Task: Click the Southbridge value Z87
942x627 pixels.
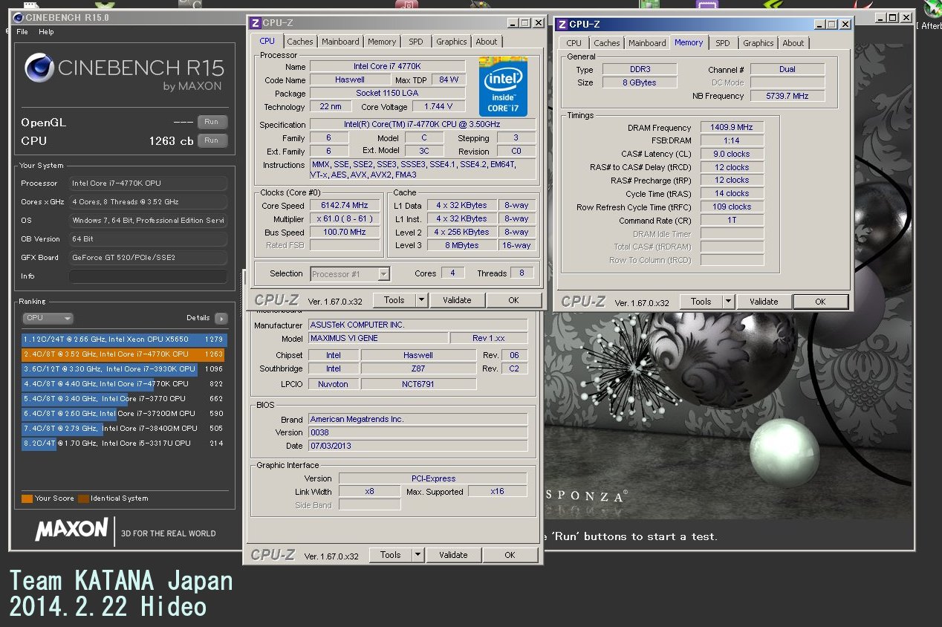Action: click(418, 368)
